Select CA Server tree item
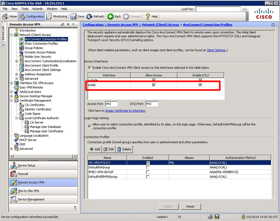This screenshot has width=280, height=221. coord(37,122)
